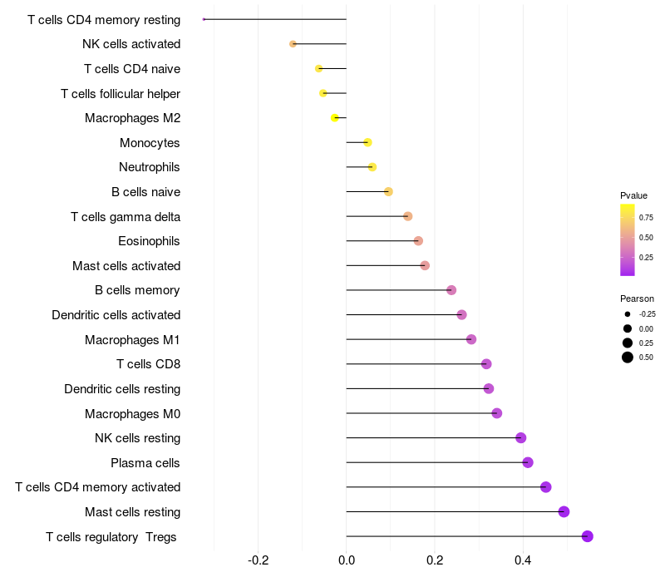The image size is (665, 582).
Task: Click the 0.0 x-axis tick label
Action: click(346, 561)
